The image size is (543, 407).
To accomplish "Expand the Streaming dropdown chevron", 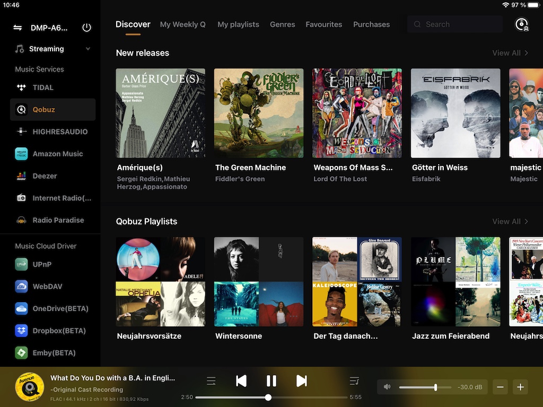I will (88, 49).
